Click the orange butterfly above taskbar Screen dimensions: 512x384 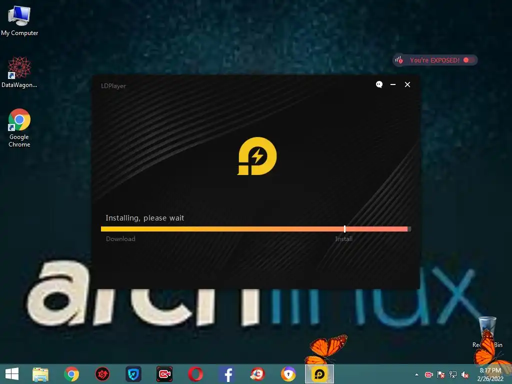pyautogui.click(x=326, y=349)
